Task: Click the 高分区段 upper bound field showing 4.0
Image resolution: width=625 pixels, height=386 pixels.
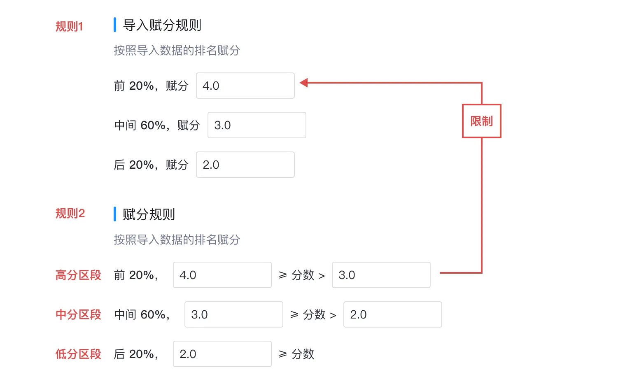Action: click(222, 275)
